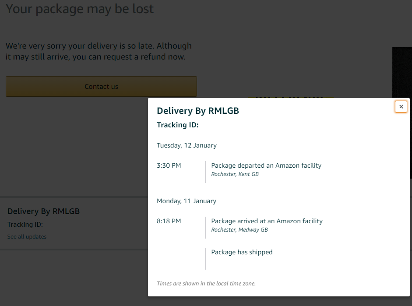Viewport: 412px width, 306px height.
Task: Select the 8:18 PM timestamp
Action: [x=169, y=221]
